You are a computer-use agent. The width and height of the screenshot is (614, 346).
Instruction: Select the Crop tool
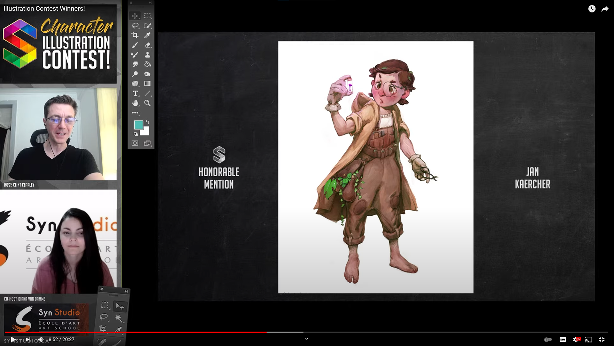click(x=135, y=35)
